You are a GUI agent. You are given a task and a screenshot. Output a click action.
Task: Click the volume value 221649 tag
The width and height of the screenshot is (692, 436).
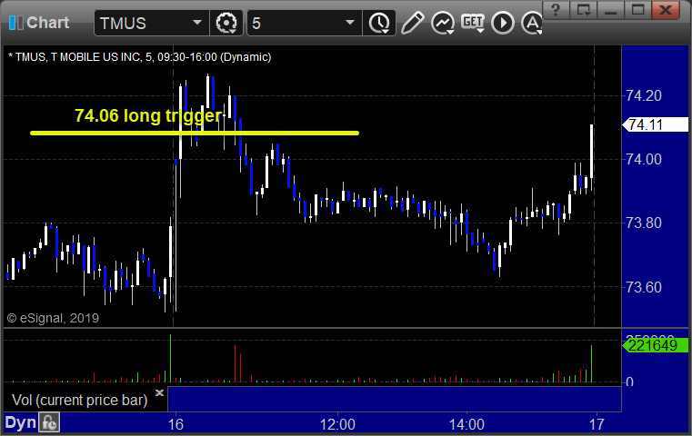pos(656,345)
